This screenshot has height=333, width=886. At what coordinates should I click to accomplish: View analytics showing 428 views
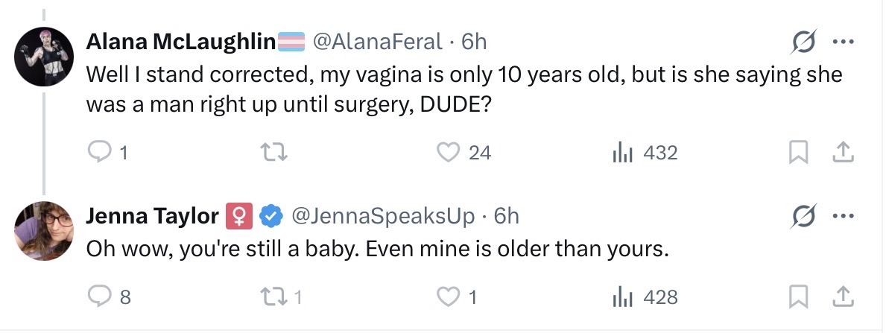pyautogui.click(x=621, y=297)
